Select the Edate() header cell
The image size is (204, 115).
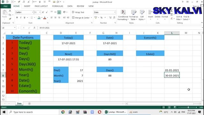pyautogui.click(x=150, y=54)
